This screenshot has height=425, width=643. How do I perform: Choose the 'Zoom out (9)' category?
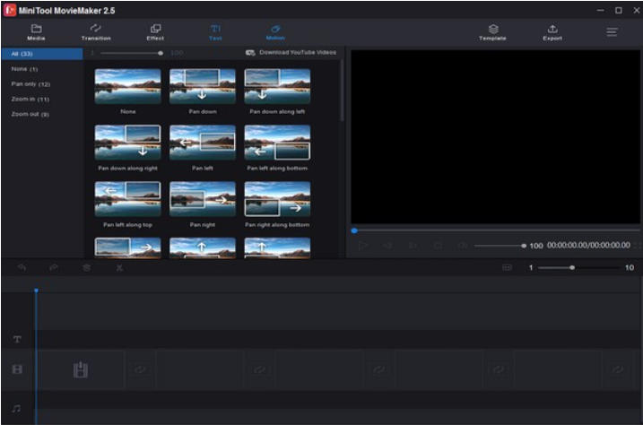click(30, 114)
